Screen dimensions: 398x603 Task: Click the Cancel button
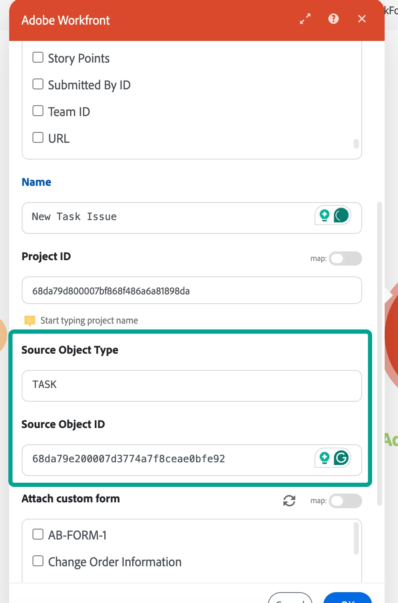[x=290, y=598]
